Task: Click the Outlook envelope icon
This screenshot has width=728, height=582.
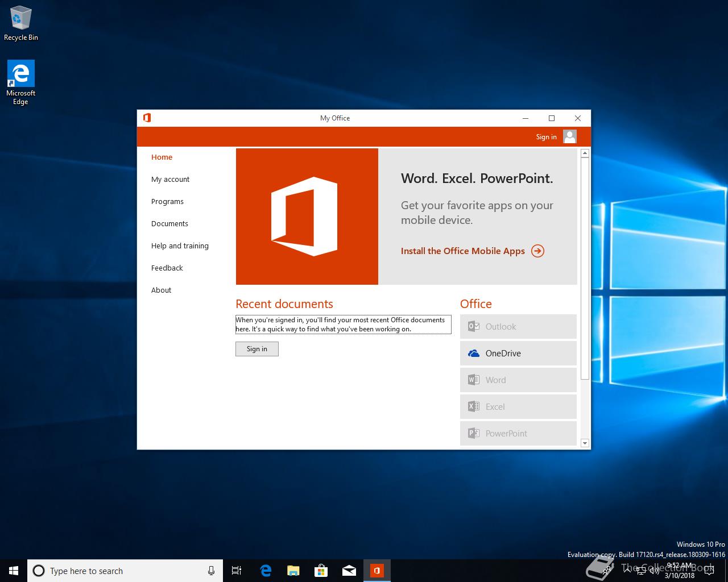Action: [x=473, y=326]
